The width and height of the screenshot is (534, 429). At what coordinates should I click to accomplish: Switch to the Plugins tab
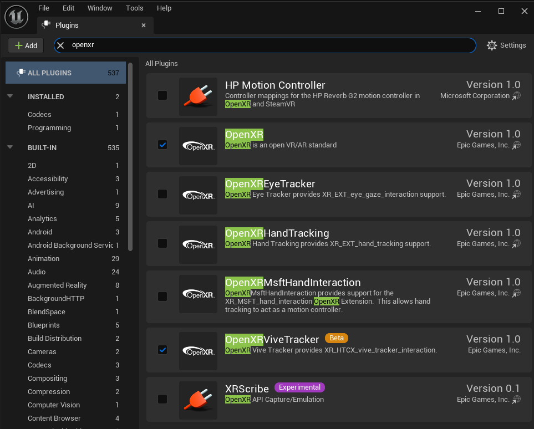tap(95, 25)
